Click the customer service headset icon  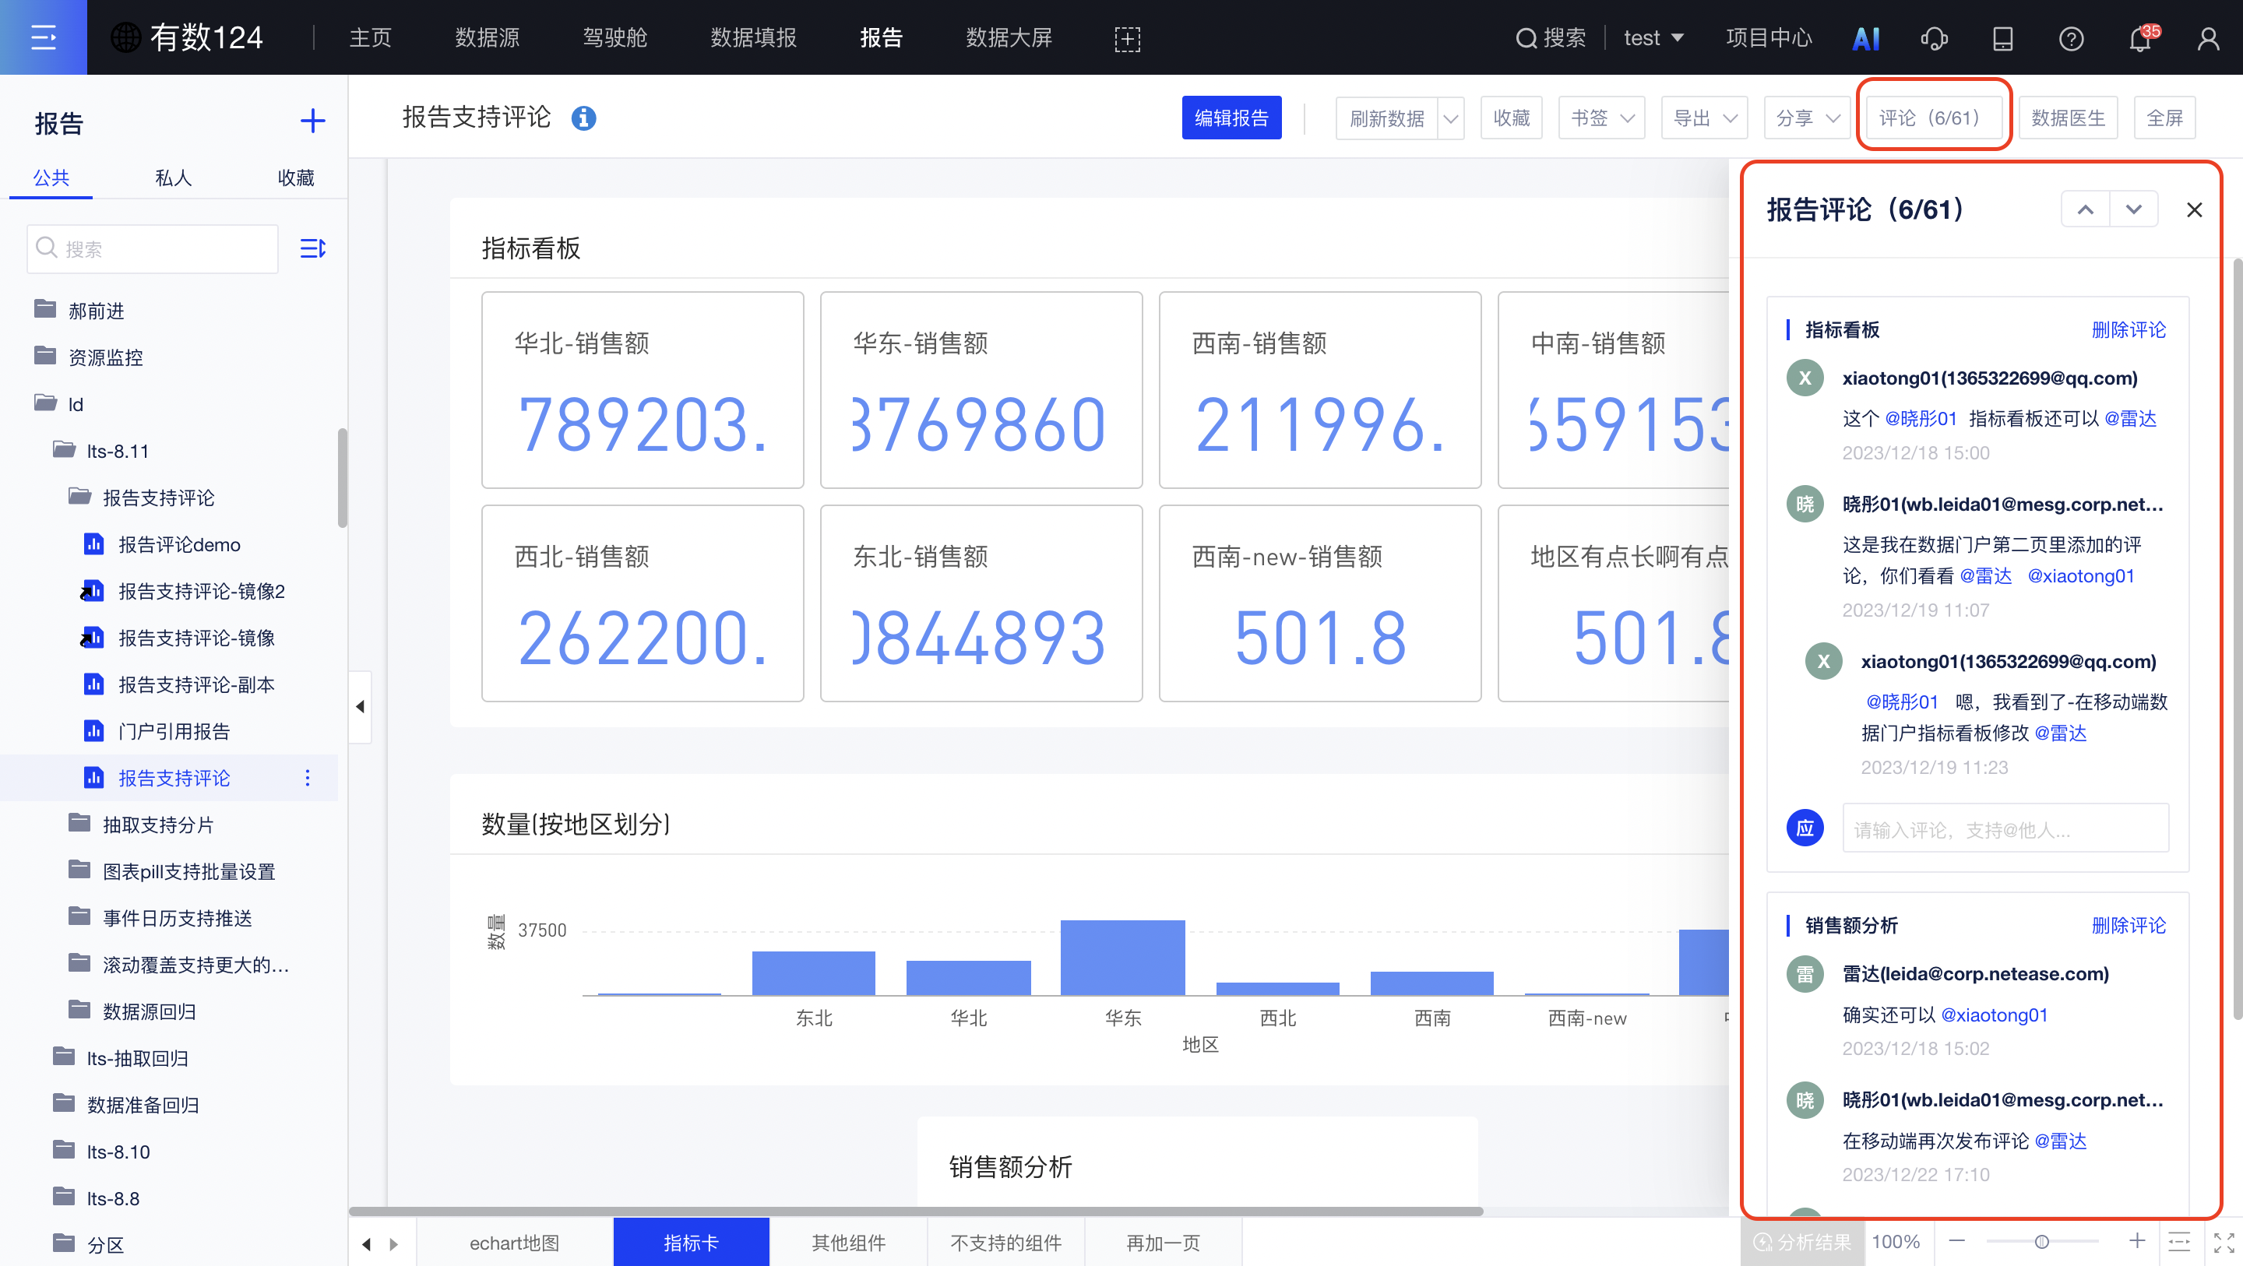coord(1934,38)
